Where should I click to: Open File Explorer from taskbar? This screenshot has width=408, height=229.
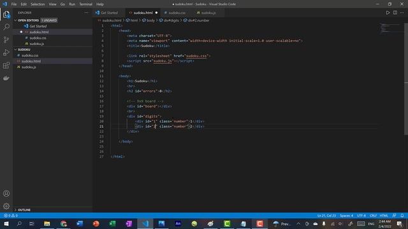[47, 223]
